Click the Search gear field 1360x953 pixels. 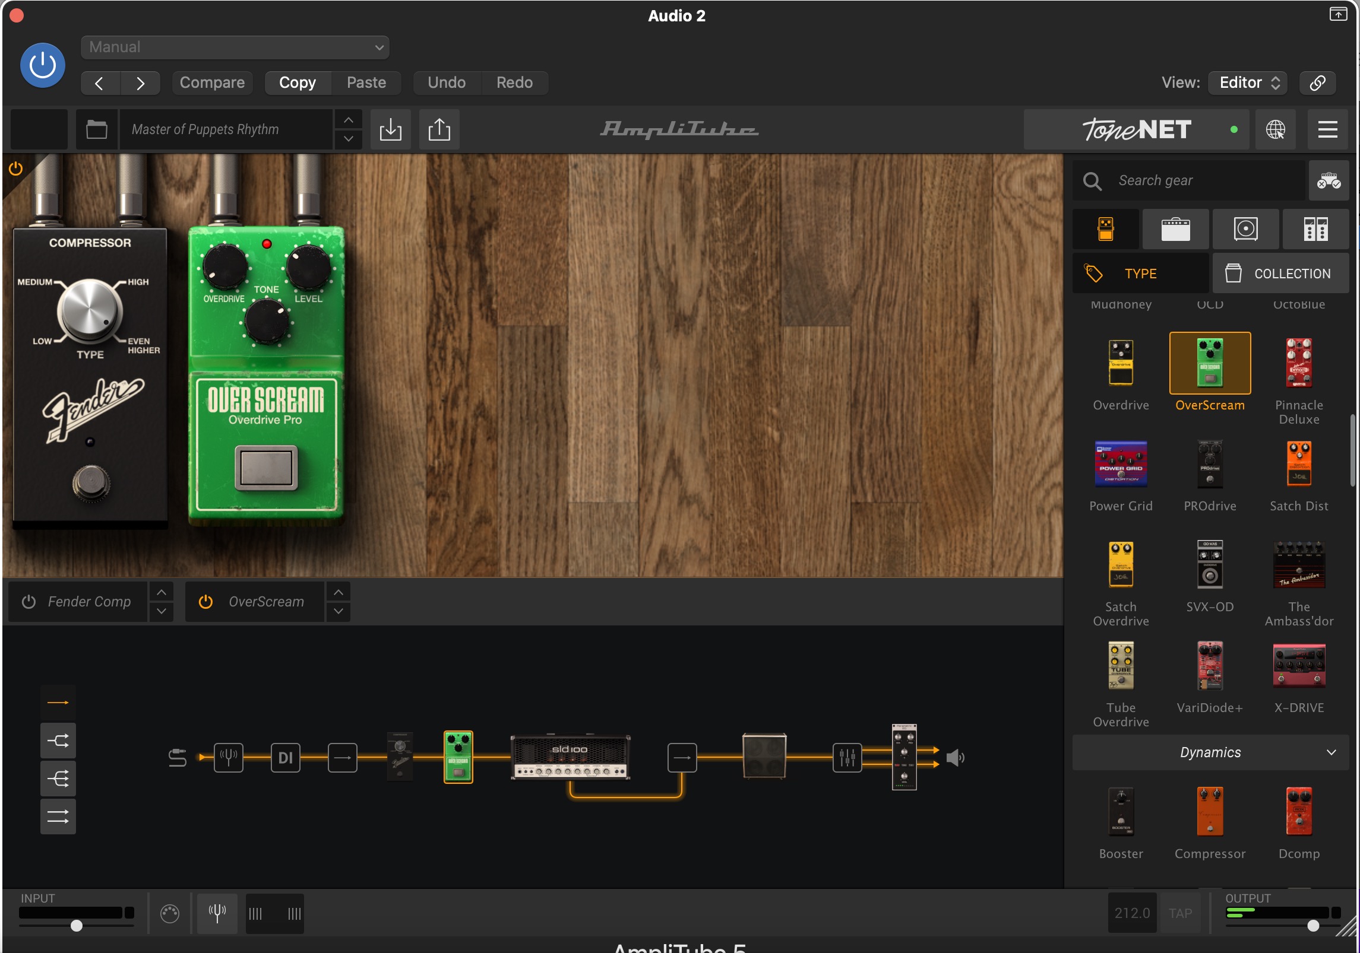1189,180
